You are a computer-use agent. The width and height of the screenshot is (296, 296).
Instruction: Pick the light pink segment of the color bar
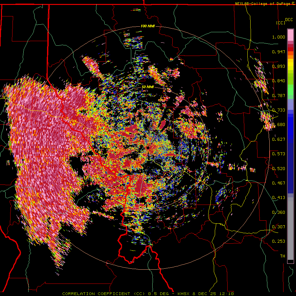[290, 35]
